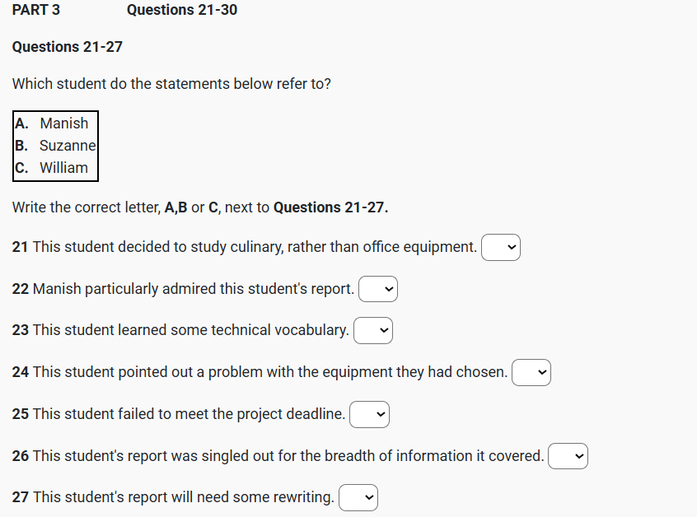This screenshot has height=517, width=697.
Task: Click option C. William in the box
Action: click(55, 168)
